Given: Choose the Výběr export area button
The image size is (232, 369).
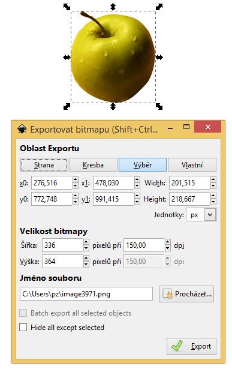Looking at the screenshot, I should (143, 165).
